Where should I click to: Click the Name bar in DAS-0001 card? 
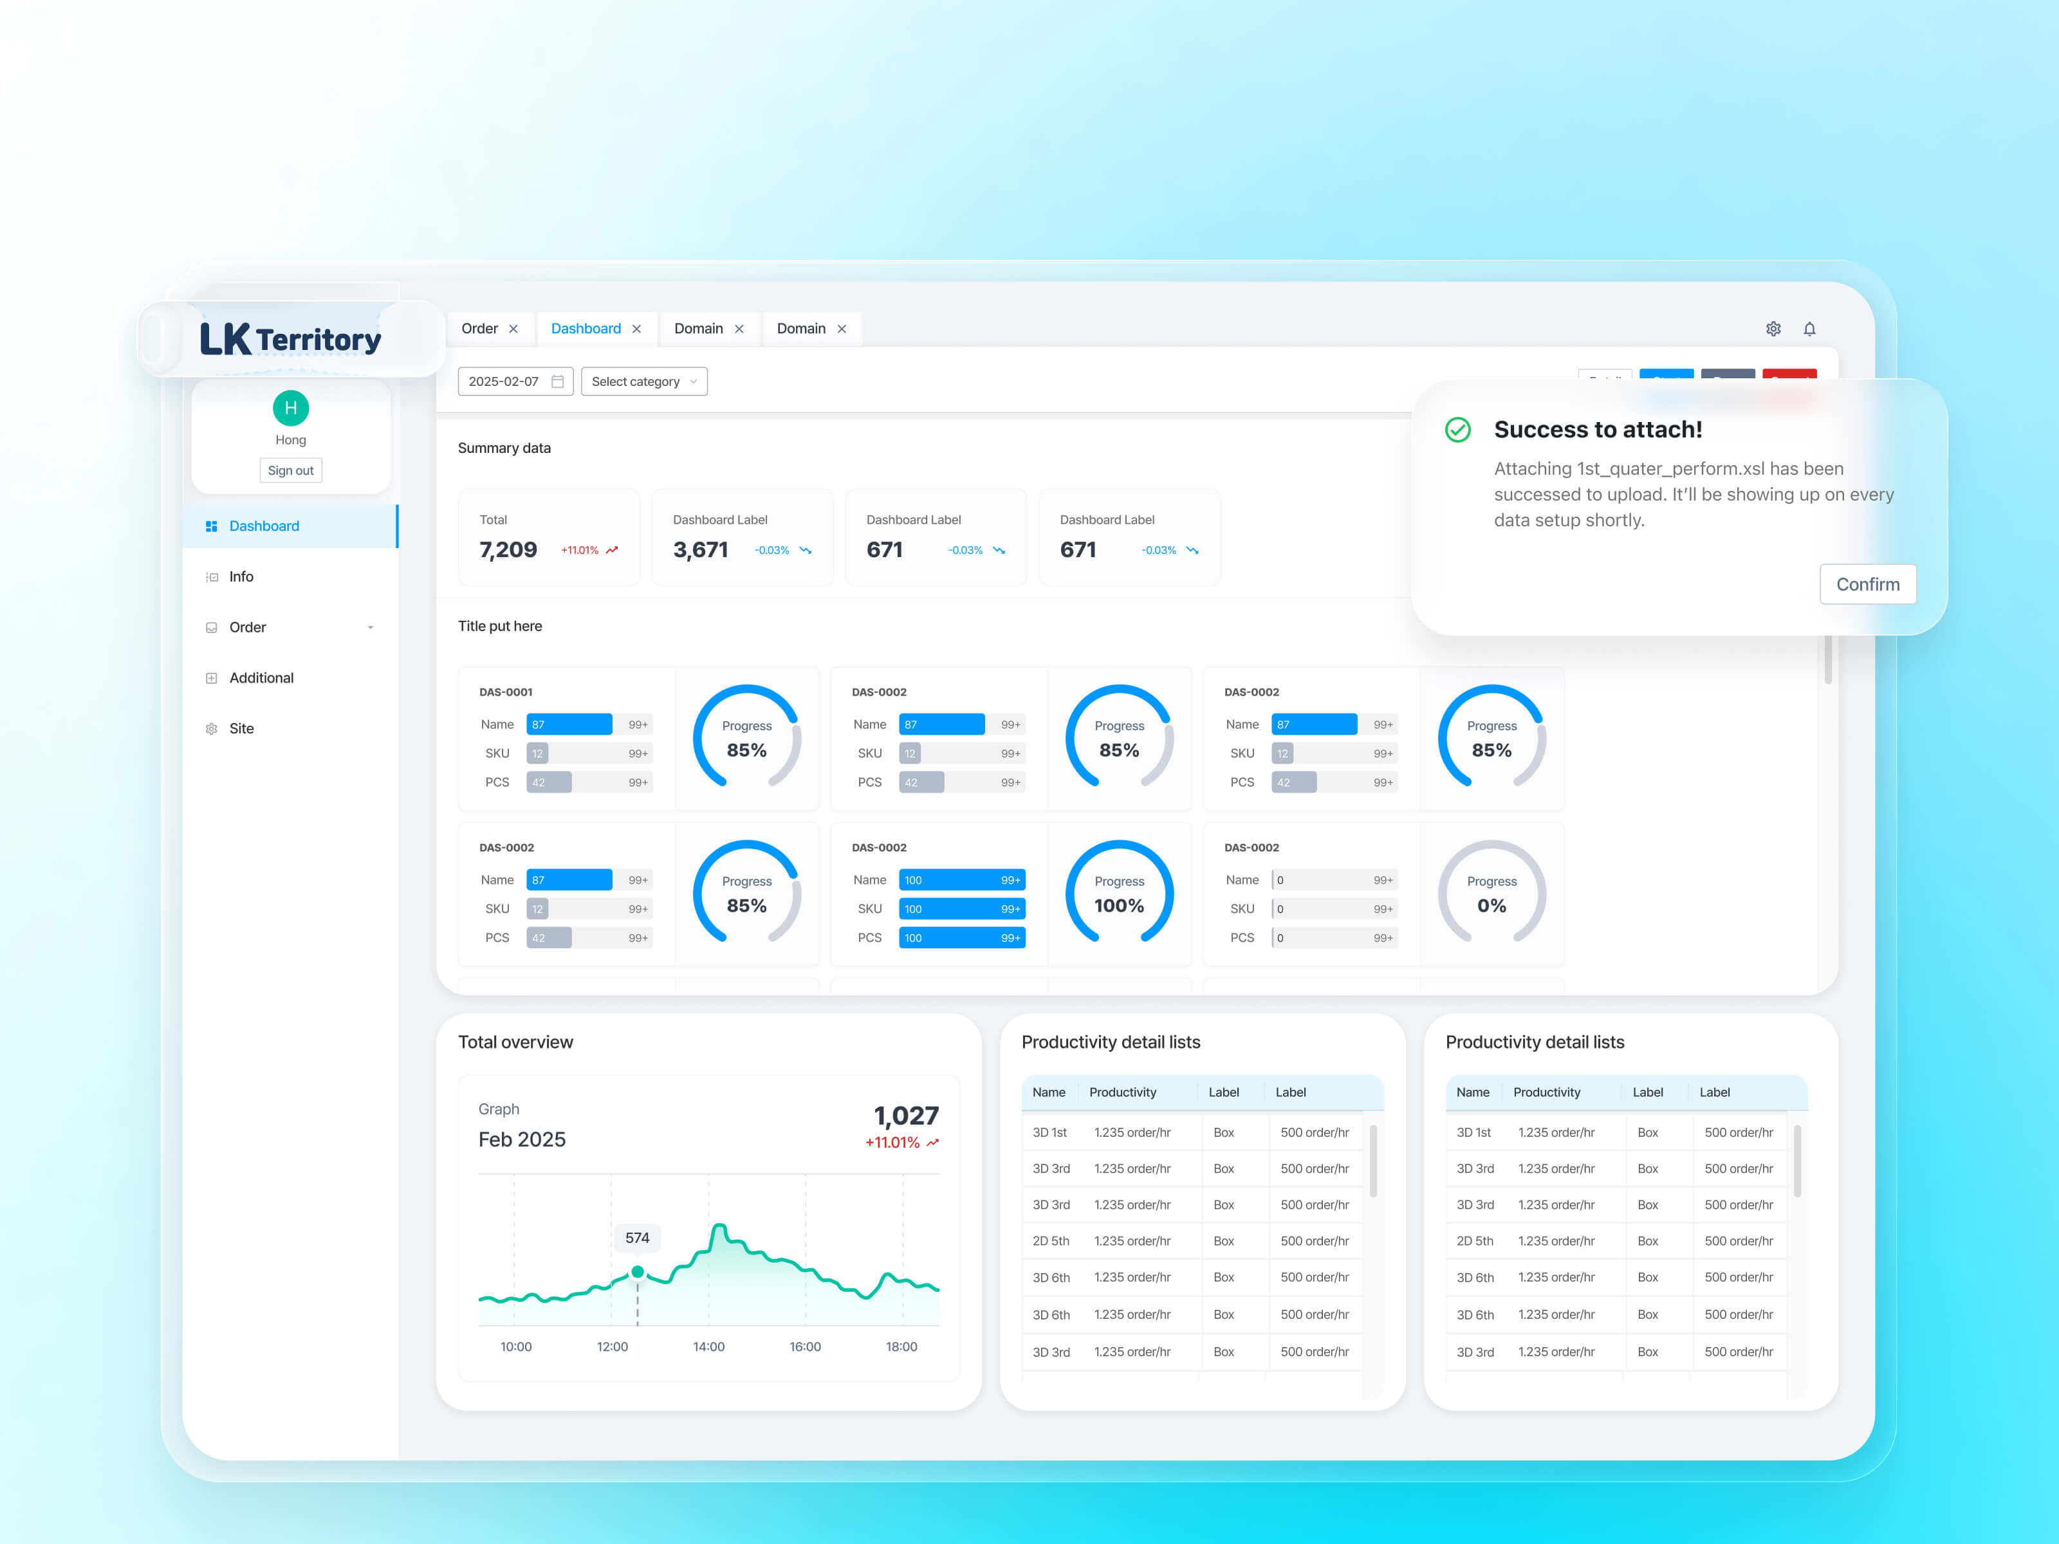coord(589,724)
